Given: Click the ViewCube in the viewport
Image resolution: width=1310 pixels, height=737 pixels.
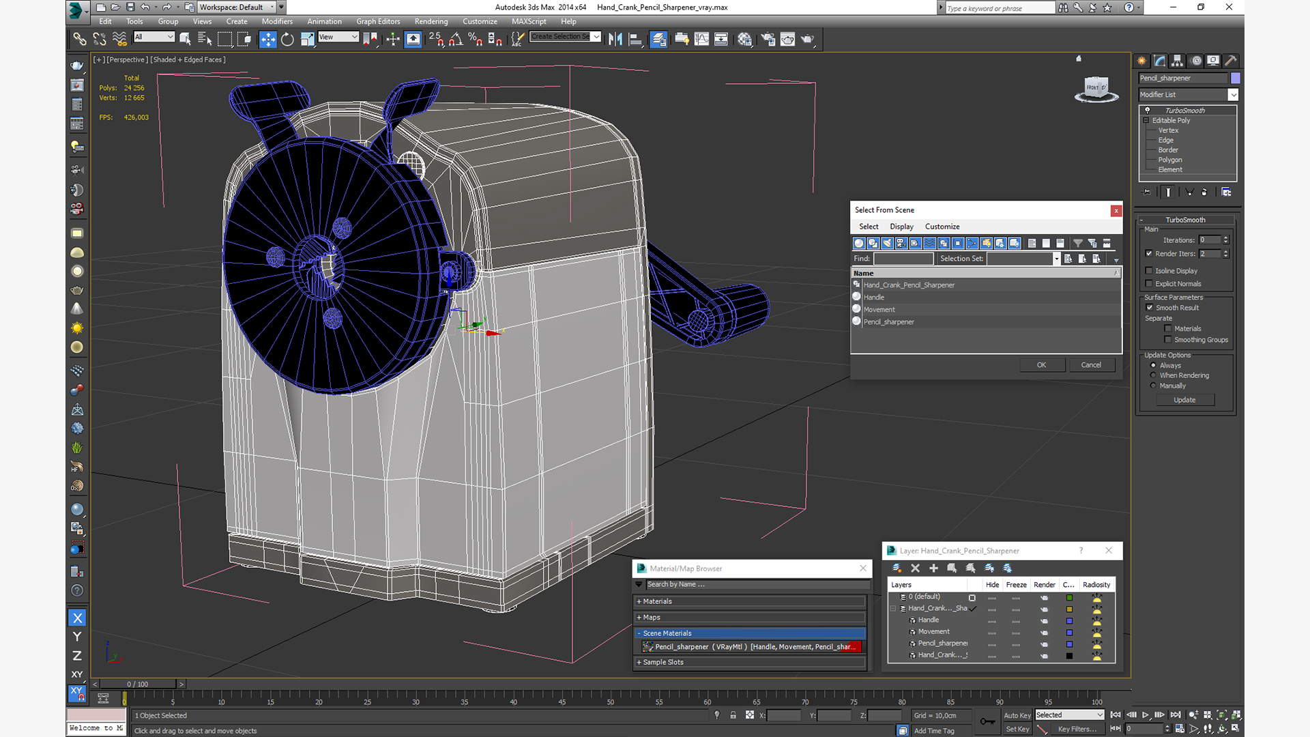Looking at the screenshot, I should [1096, 87].
